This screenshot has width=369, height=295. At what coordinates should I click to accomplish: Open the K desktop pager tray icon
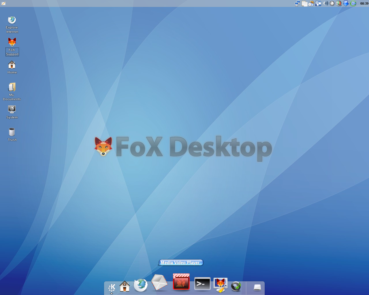(x=318, y=3)
